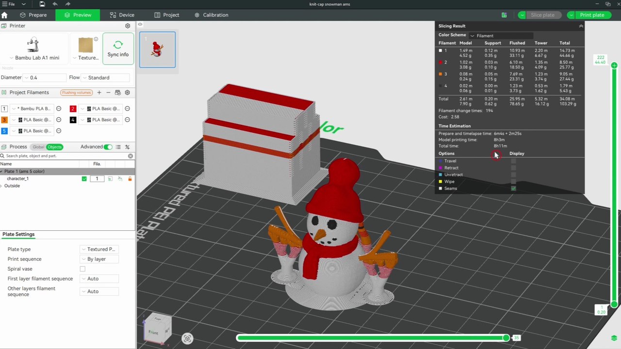Switch to the Project tab
621x349 pixels.
coord(167,15)
